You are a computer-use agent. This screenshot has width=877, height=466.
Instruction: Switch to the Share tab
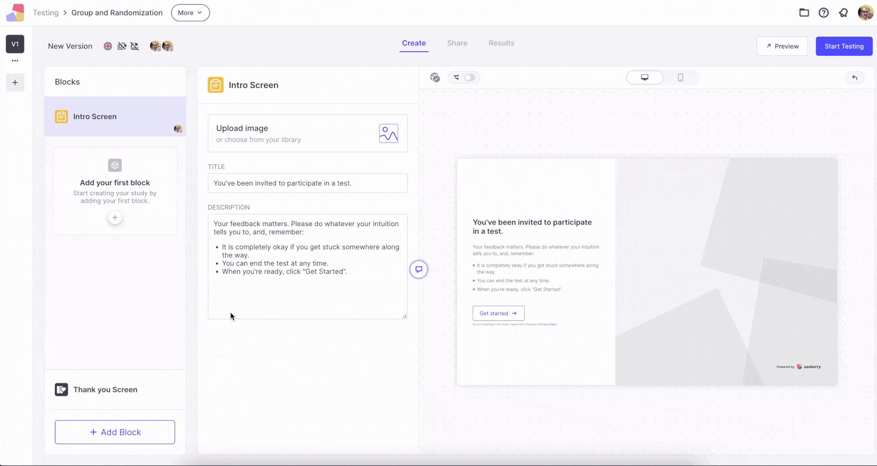(x=457, y=43)
